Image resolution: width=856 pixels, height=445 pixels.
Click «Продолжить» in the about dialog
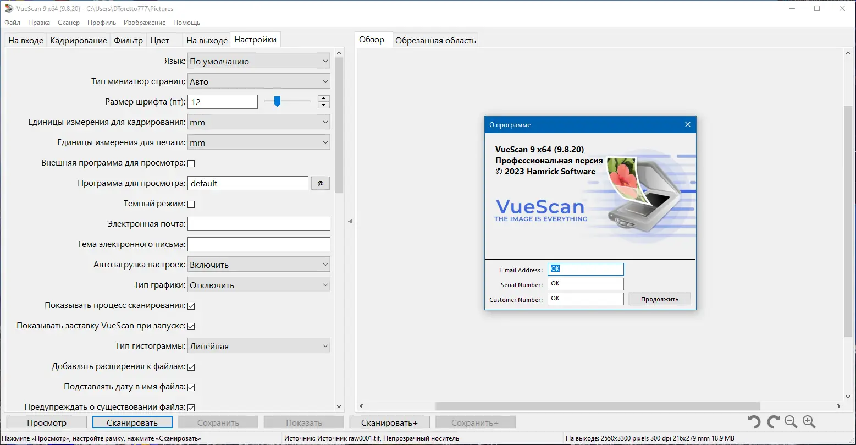click(x=659, y=299)
